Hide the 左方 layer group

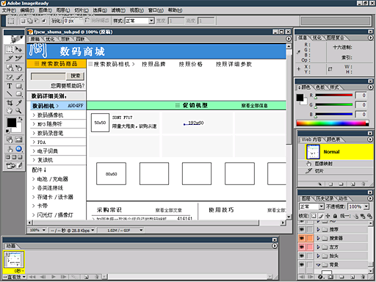(x=302, y=247)
